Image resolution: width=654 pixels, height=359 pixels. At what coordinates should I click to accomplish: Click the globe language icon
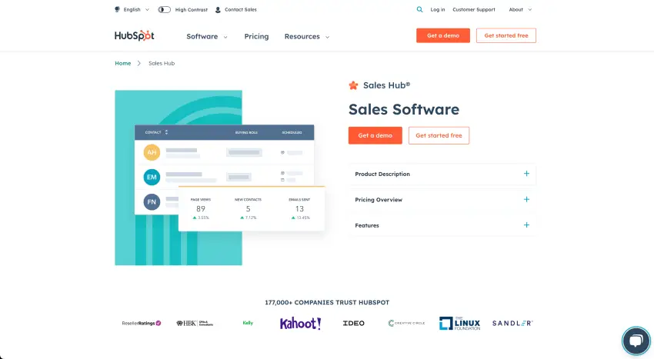117,9
